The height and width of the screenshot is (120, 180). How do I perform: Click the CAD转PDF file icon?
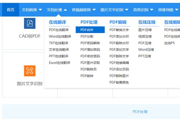pyautogui.click(x=30, y=23)
